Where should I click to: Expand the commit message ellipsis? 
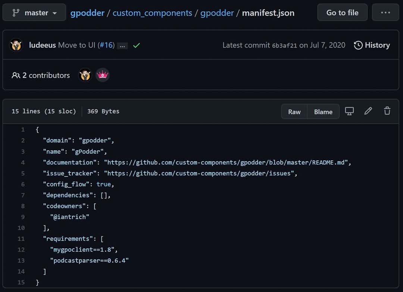point(122,46)
